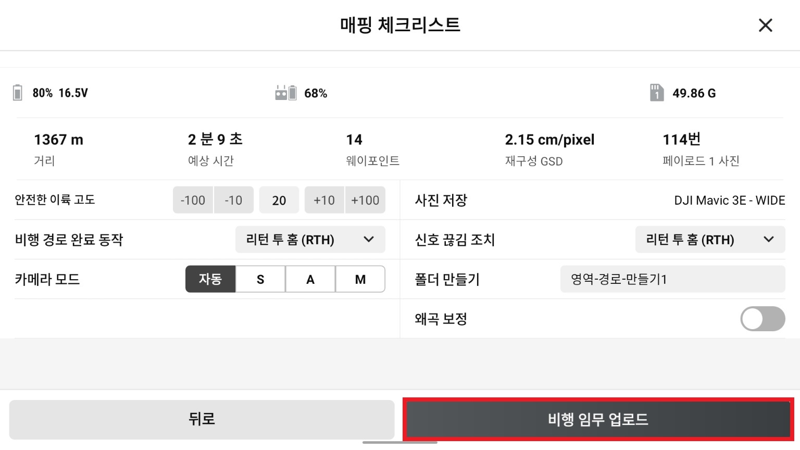800x450 pixels.
Task: Click the 뒤로 back button
Action: (202, 419)
